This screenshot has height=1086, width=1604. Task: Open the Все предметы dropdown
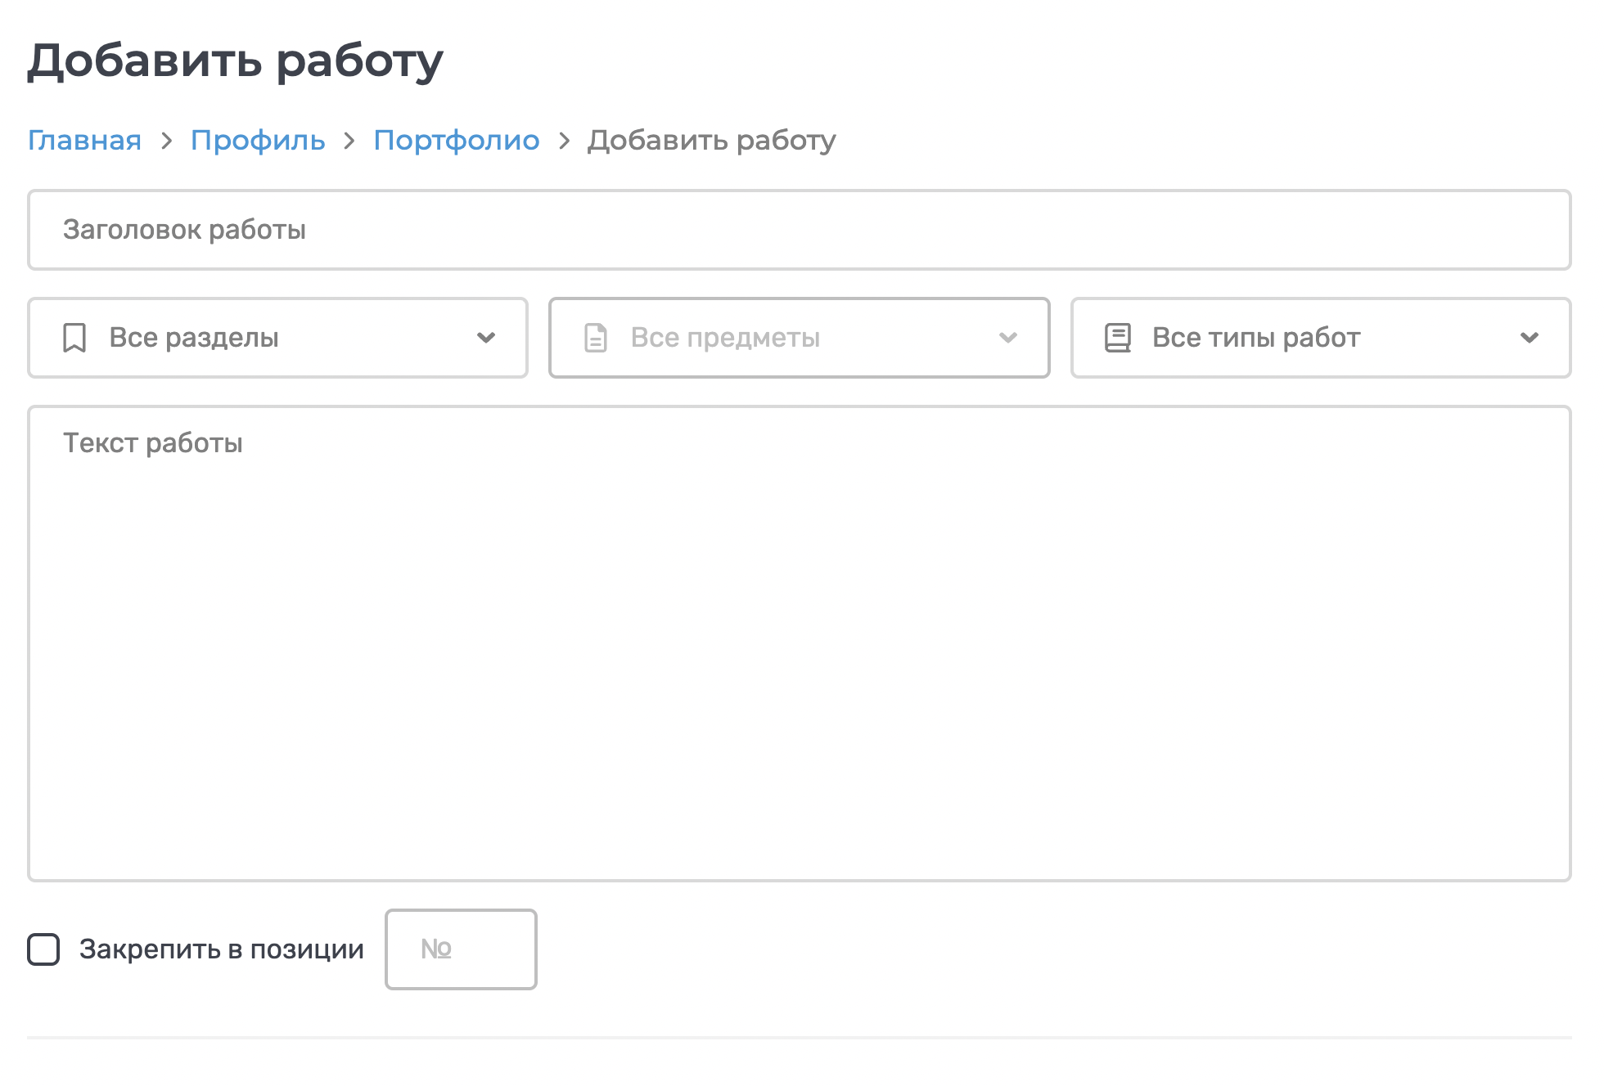799,338
